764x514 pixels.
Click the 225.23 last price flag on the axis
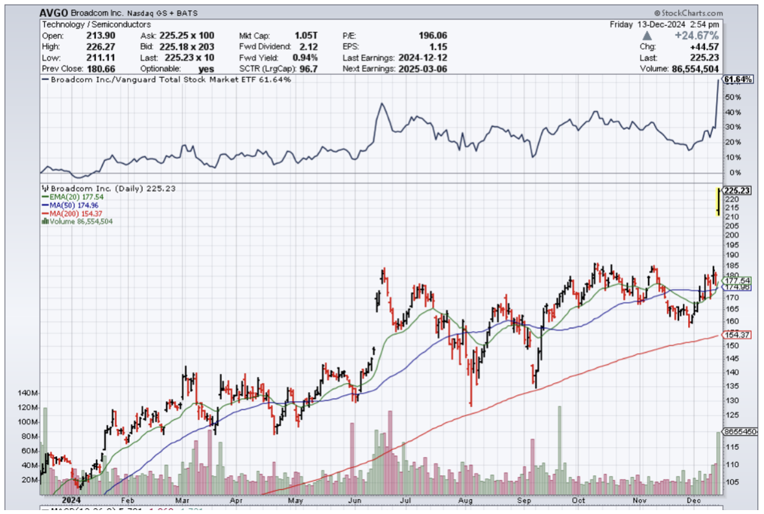point(738,190)
